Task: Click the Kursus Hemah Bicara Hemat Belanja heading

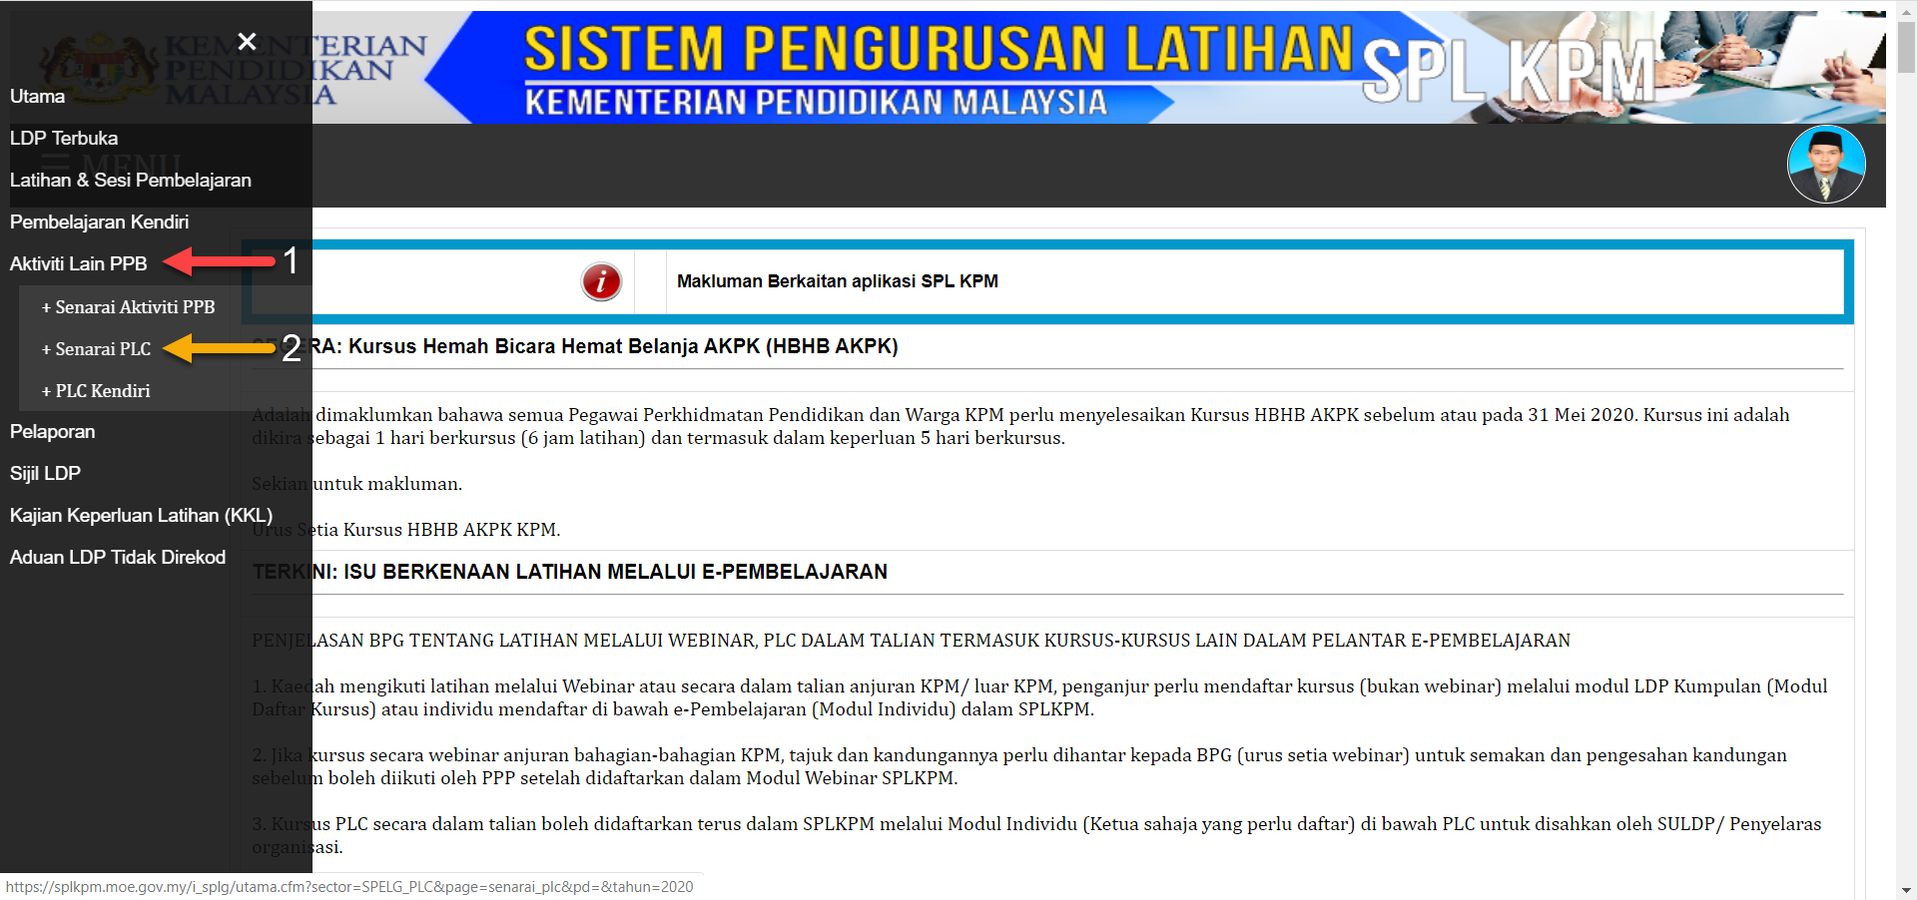Action: (x=575, y=346)
